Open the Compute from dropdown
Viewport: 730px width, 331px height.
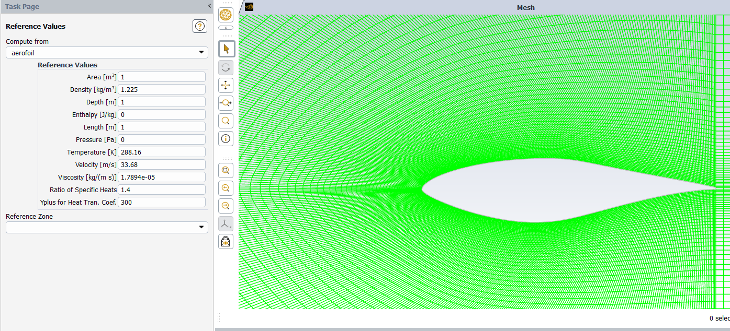(107, 53)
